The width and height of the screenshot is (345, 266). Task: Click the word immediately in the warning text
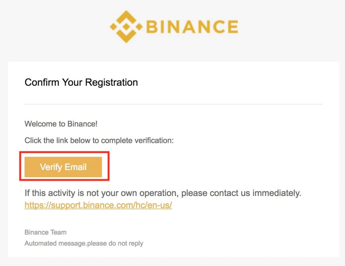pyautogui.click(x=277, y=193)
